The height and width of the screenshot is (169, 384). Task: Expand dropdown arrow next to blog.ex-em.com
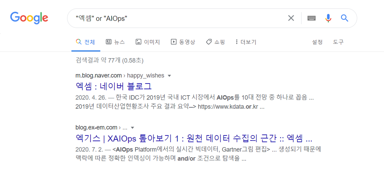coord(132,128)
